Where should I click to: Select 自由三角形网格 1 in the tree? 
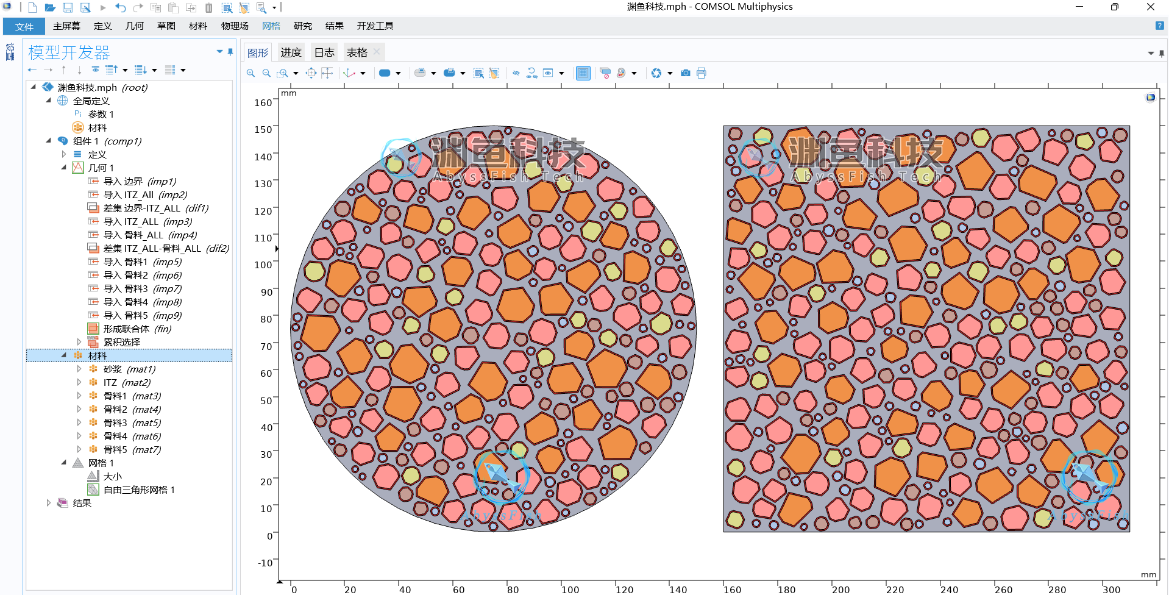139,490
